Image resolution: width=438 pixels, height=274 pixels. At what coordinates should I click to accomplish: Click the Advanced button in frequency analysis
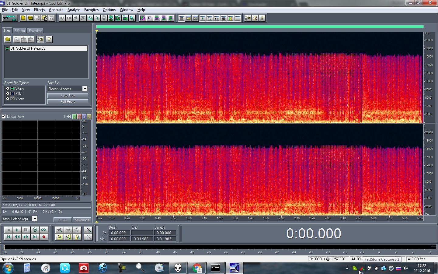click(82, 220)
